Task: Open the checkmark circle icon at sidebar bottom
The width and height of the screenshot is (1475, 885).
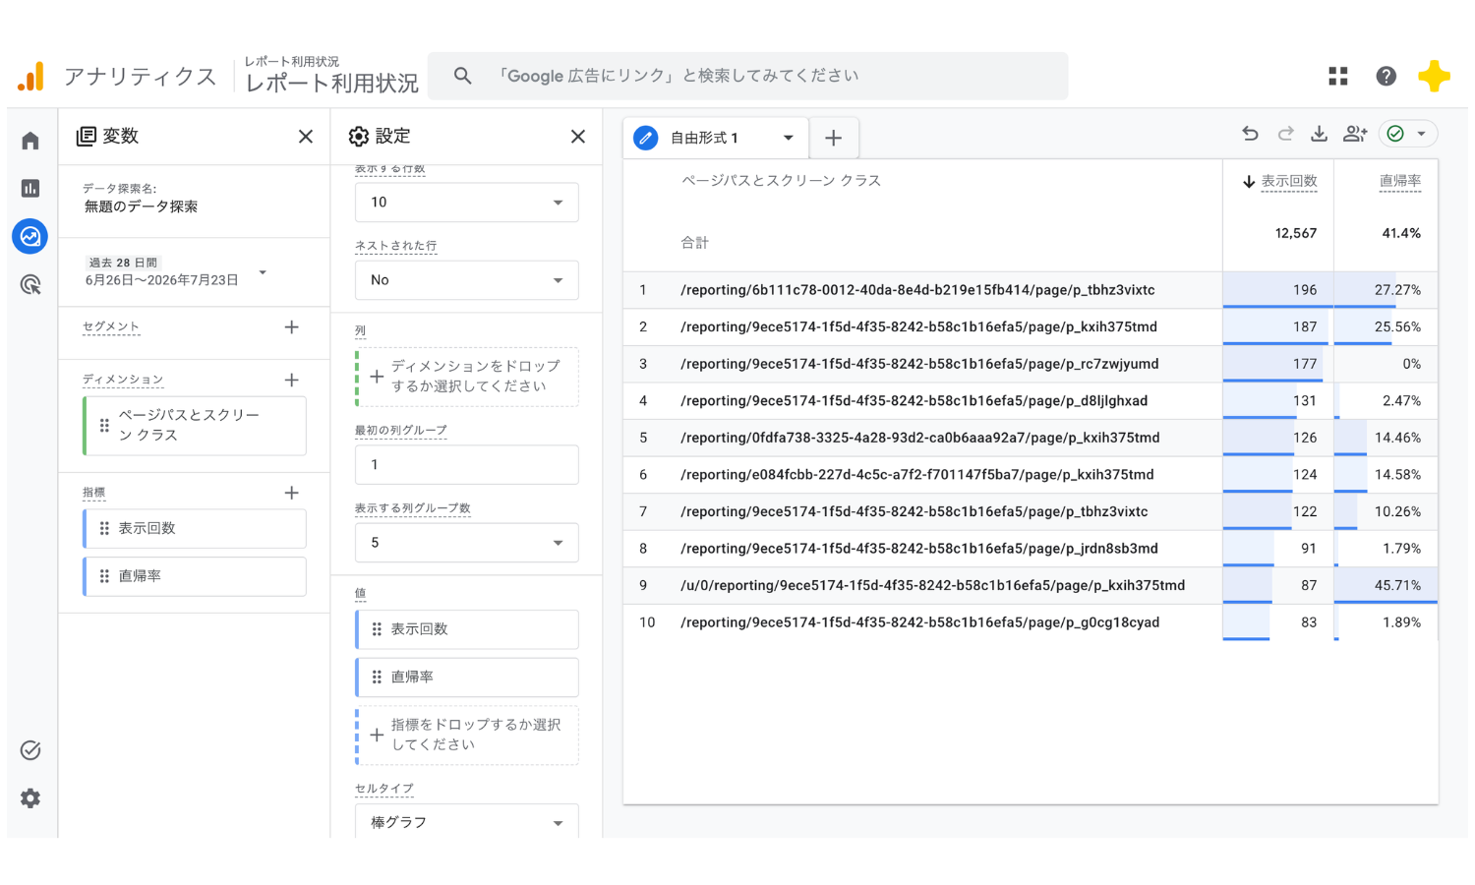Action: pos(30,750)
